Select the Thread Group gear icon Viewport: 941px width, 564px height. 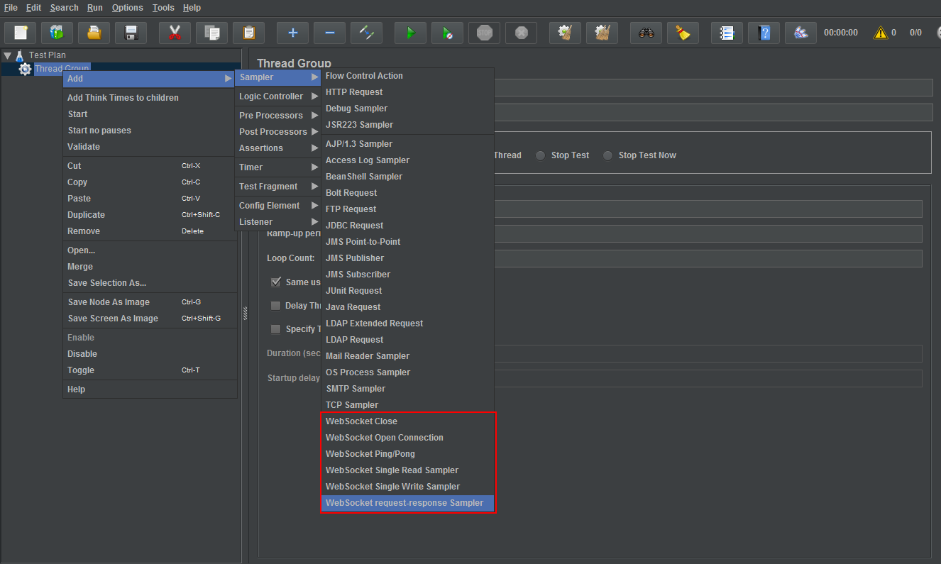click(x=25, y=69)
